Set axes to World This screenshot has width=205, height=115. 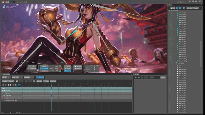tap(67, 71)
